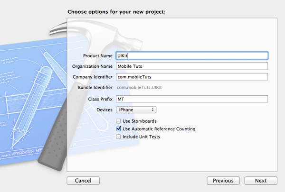Click the Product Name label

98,56
